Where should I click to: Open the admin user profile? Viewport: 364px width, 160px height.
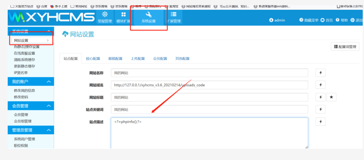[x=277, y=20]
